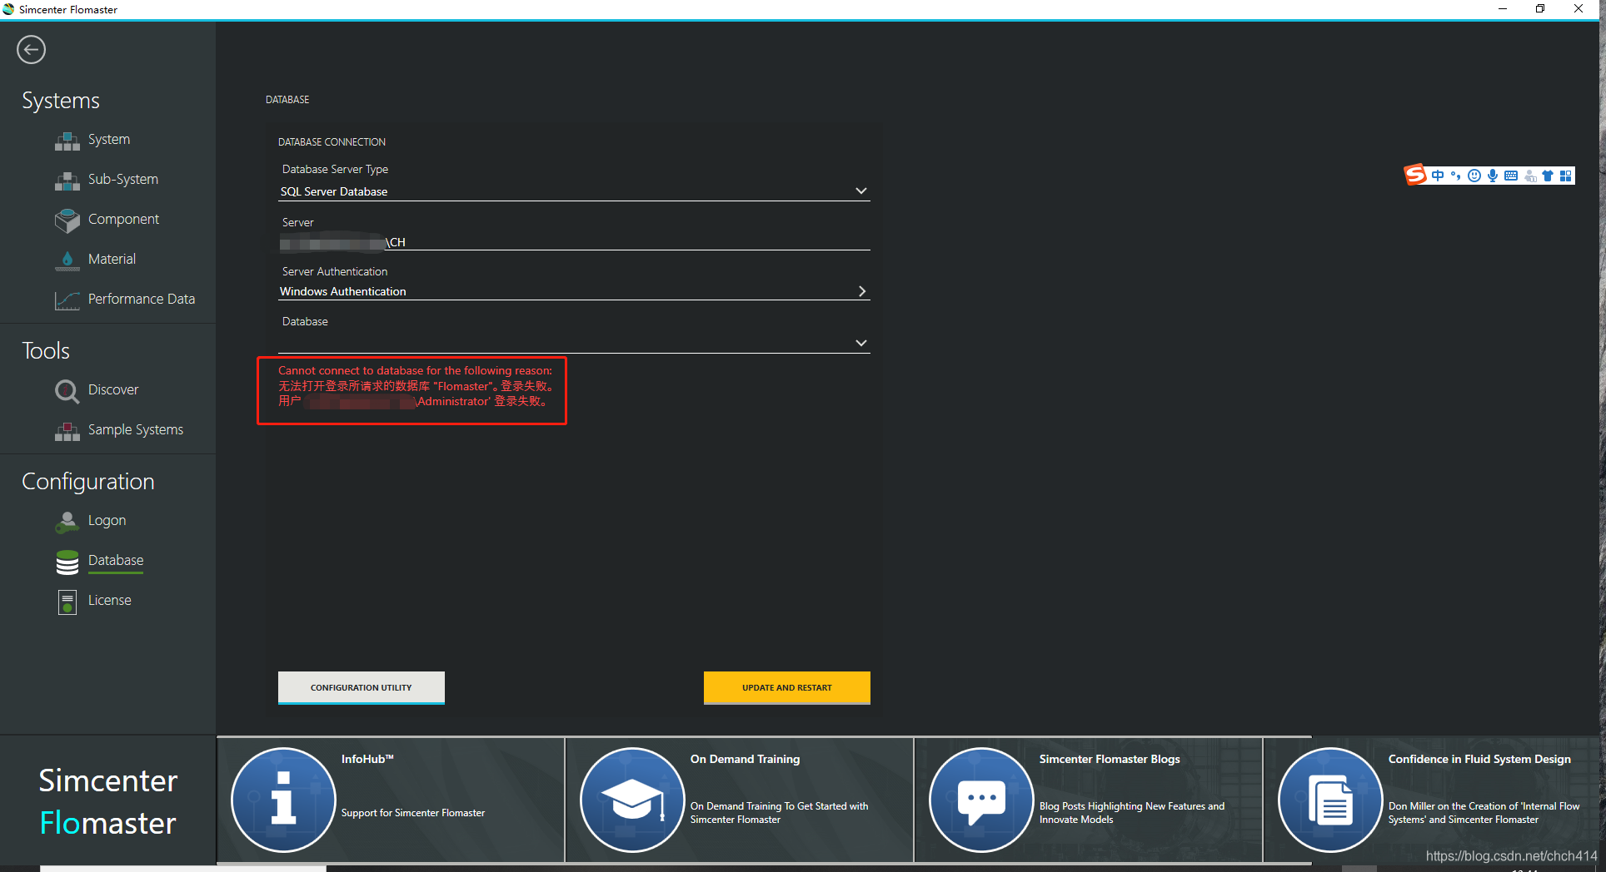Click the punctuation toggle in IME toolbar

tap(1455, 176)
